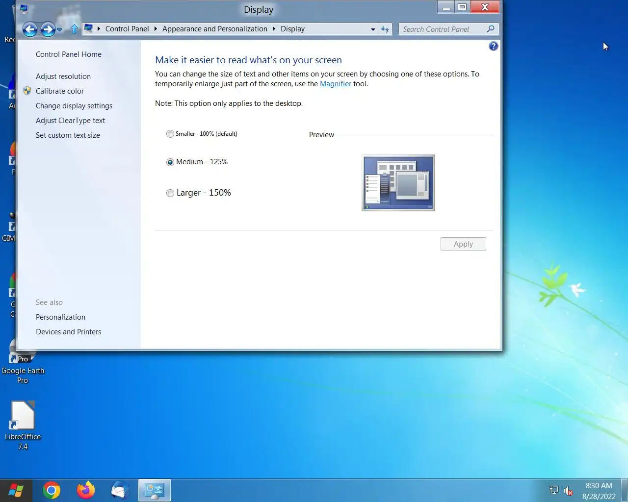Click the Forward arrow navigation button
The width and height of the screenshot is (628, 502).
pos(48,29)
